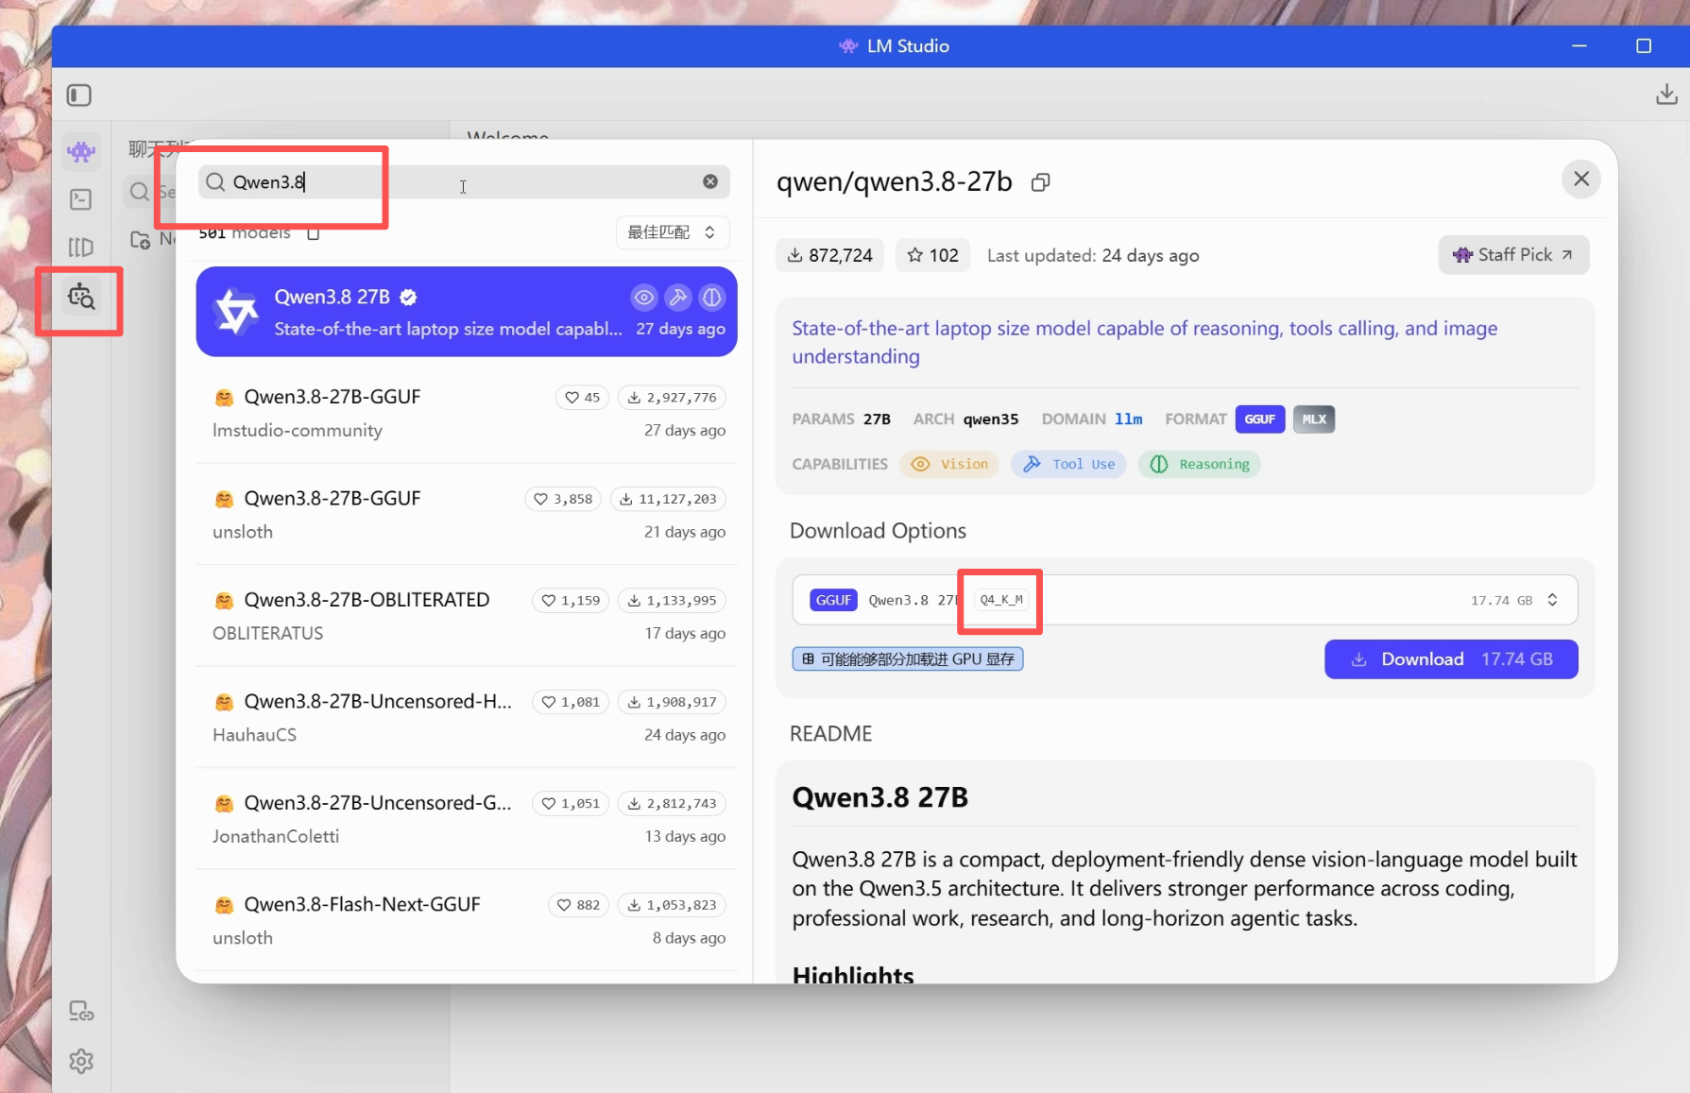Click the "Download Options" heading
Image resolution: width=1690 pixels, height=1093 pixels.
point(878,531)
